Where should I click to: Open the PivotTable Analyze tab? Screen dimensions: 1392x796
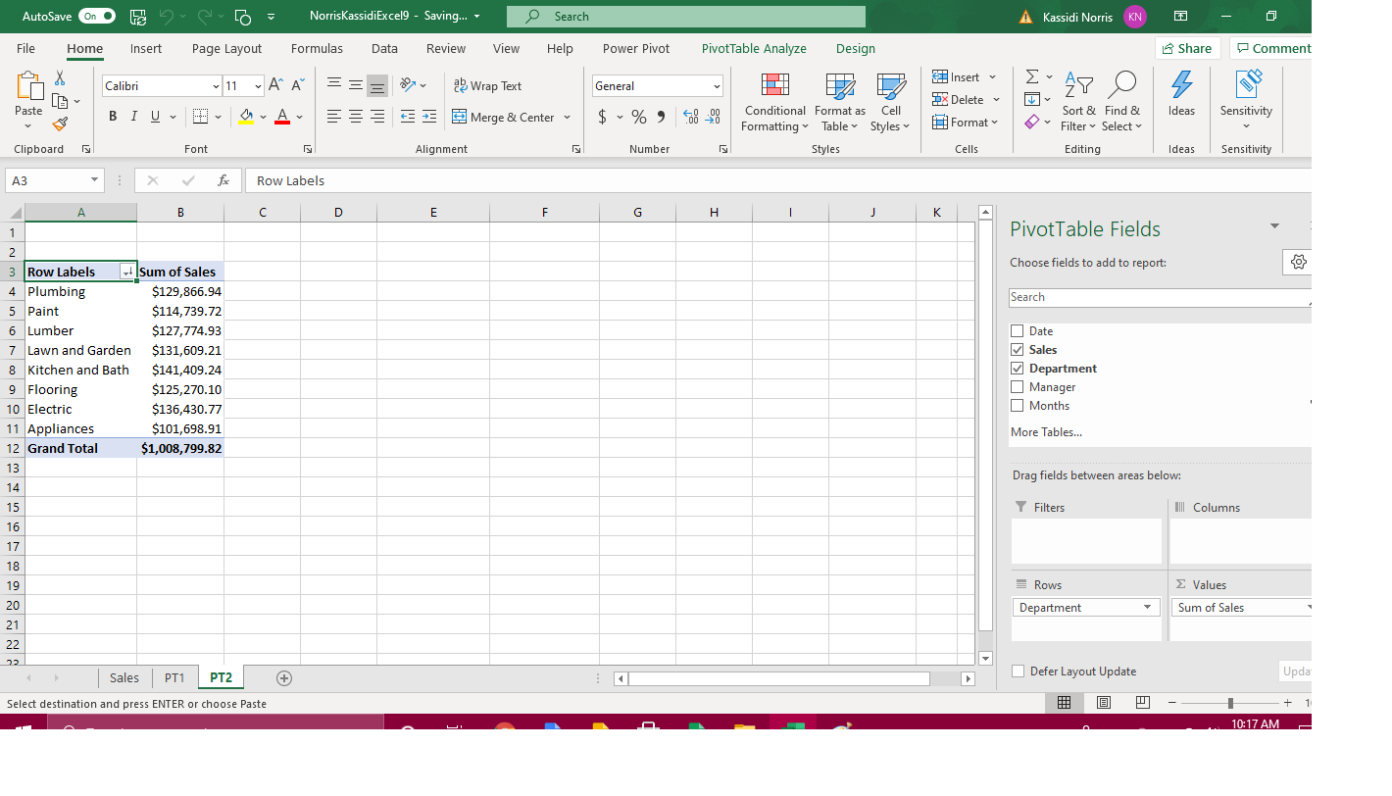754,48
